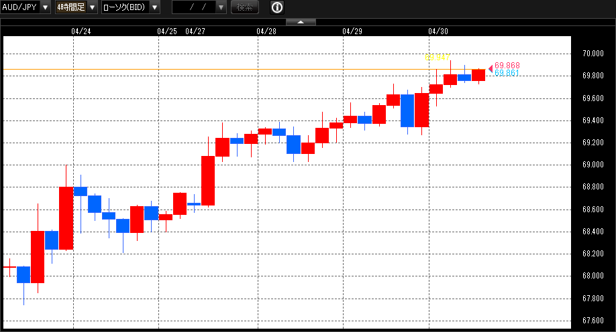Image resolution: width=616 pixels, height=332 pixels.
Task: Click the 70.000 price axis label
Action: 593,54
